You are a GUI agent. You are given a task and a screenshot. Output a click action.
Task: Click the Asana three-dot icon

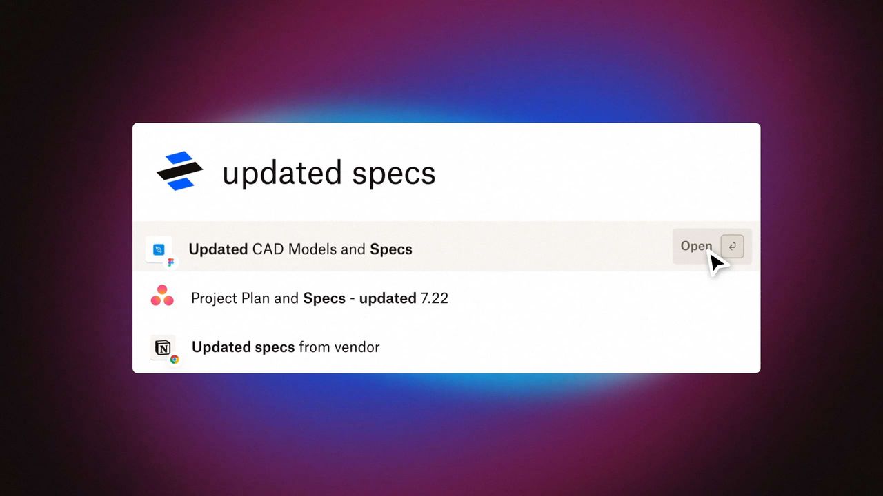coord(162,296)
